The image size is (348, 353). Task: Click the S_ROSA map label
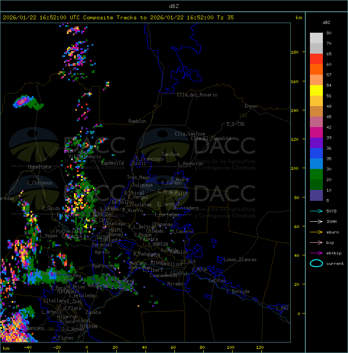(x=199, y=270)
